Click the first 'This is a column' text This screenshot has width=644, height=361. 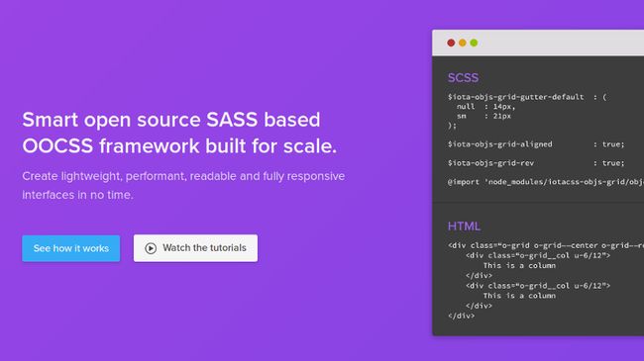[x=519, y=265]
